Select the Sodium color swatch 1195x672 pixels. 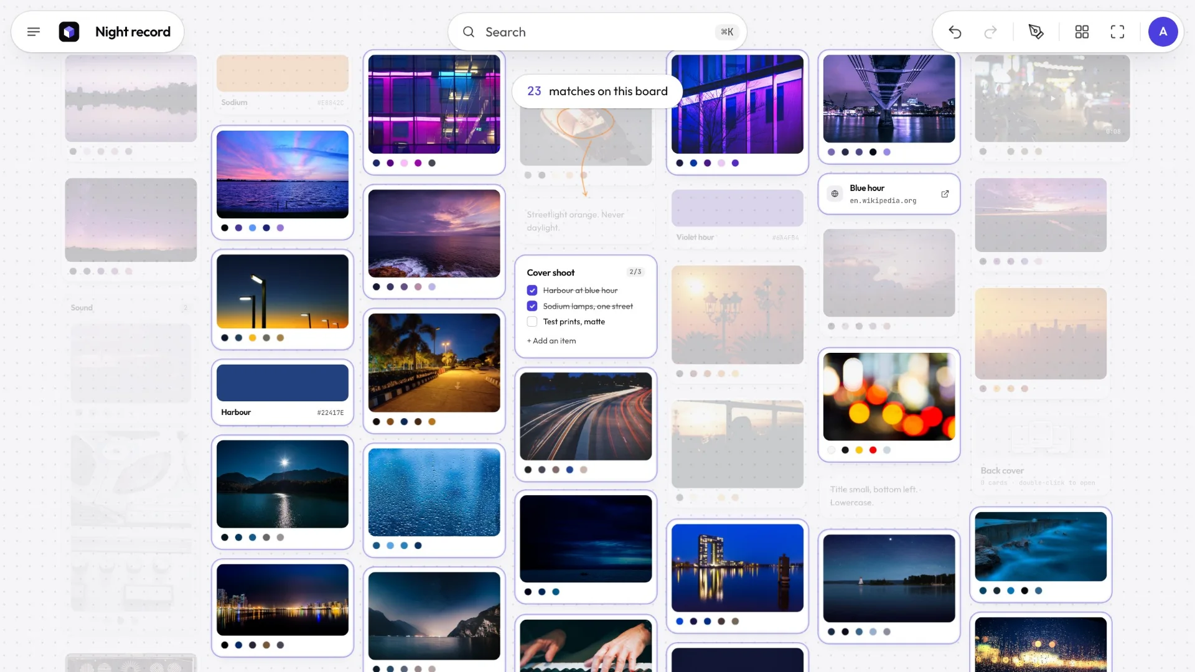pyautogui.click(x=283, y=73)
